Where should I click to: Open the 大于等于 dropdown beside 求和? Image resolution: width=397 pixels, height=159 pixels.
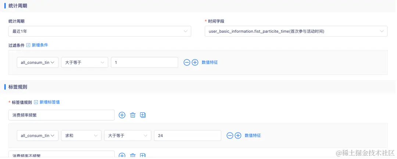(x=128, y=136)
